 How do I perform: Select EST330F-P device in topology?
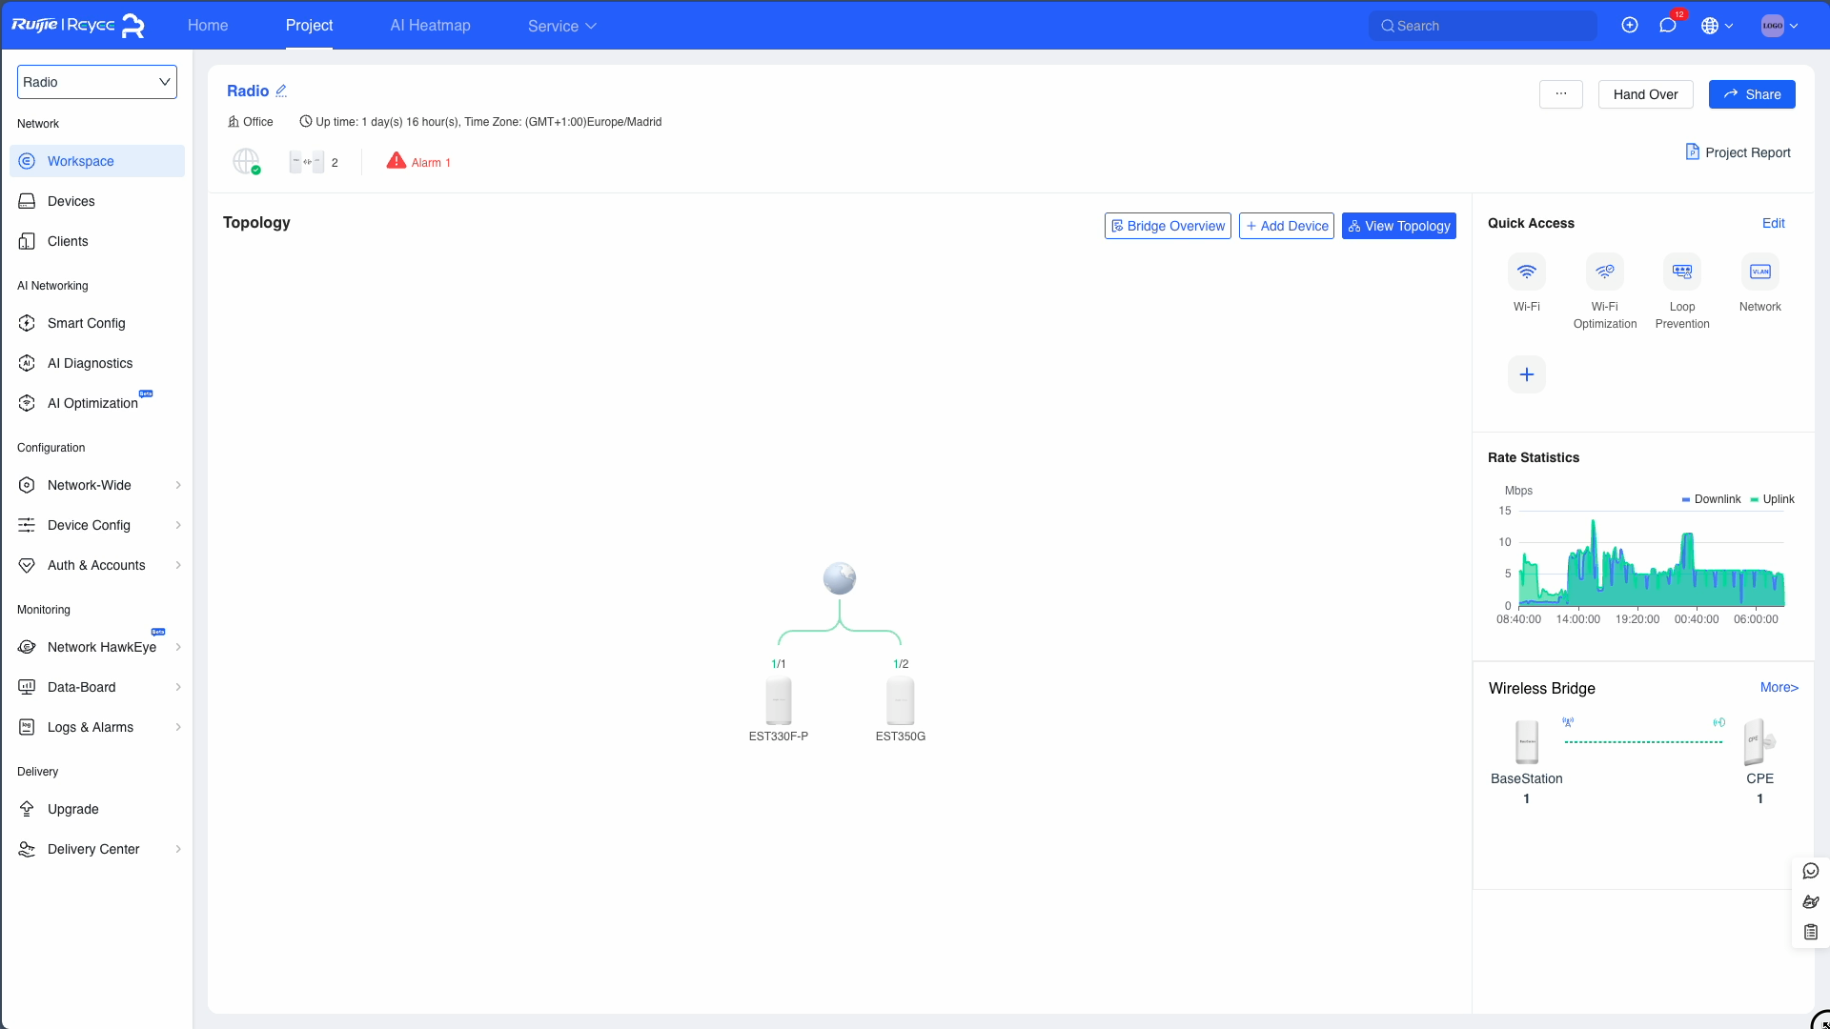pos(778,702)
